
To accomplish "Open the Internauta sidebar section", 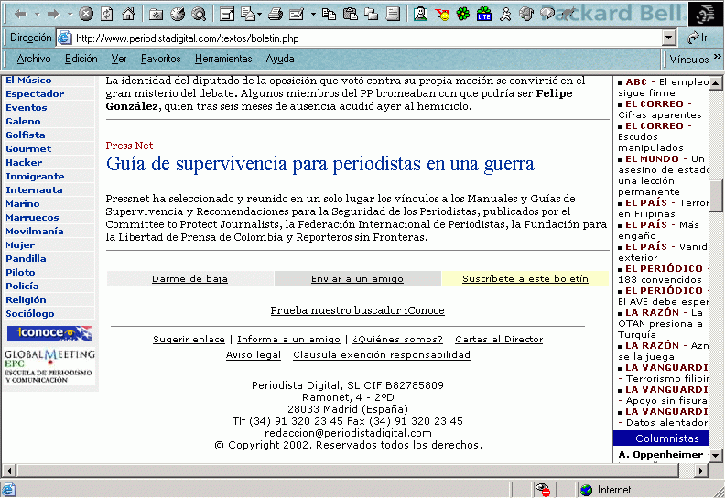I will click(34, 190).
